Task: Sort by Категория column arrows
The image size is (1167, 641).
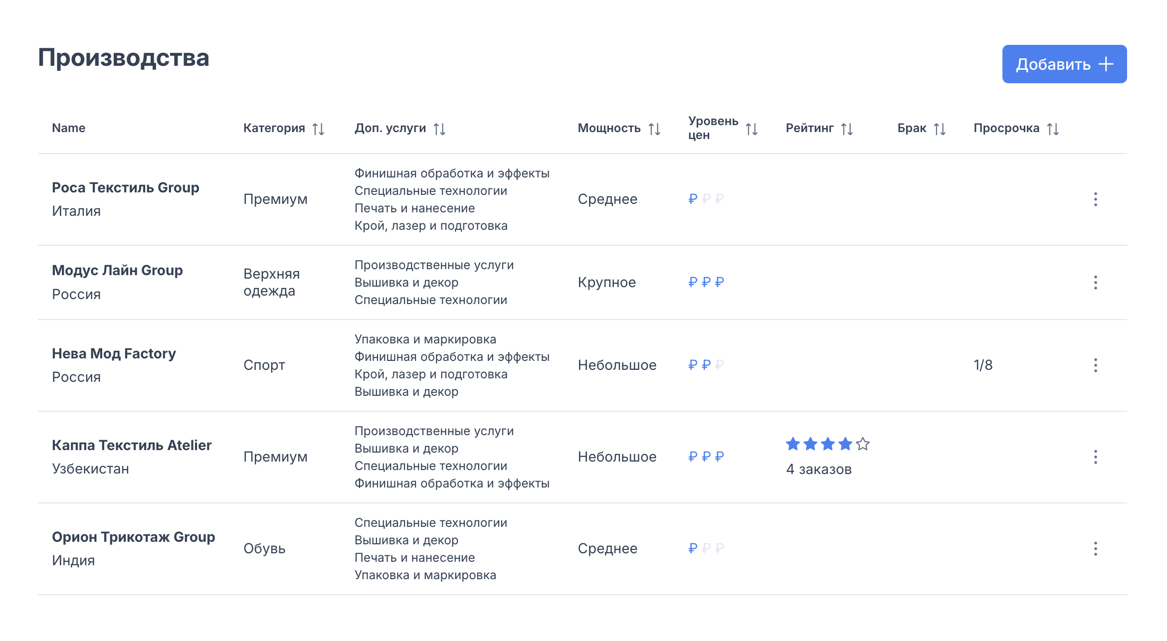Action: pyautogui.click(x=318, y=129)
